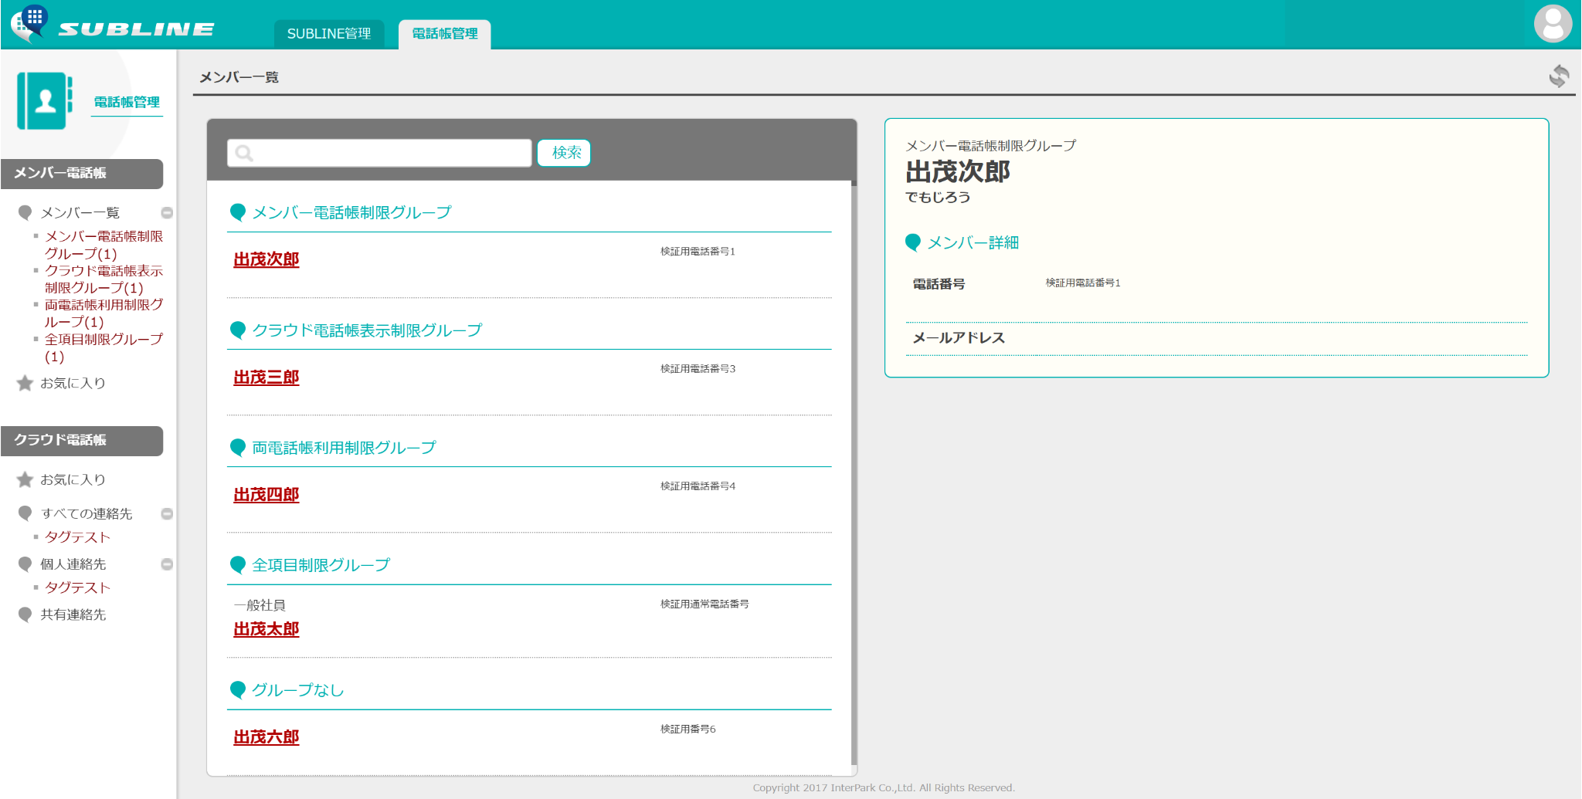Select タグテスト under 個人連絡先
The image size is (1582, 799).
tap(77, 588)
